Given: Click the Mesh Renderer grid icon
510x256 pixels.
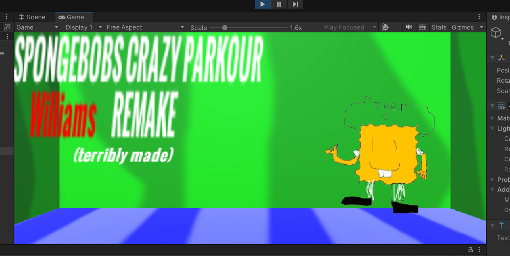Looking at the screenshot, I should point(501,106).
